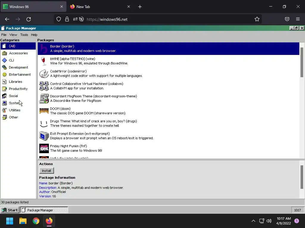Screen dimensions: 305x228
Task: Bookmark this page with the star icon
Action: [257, 19]
